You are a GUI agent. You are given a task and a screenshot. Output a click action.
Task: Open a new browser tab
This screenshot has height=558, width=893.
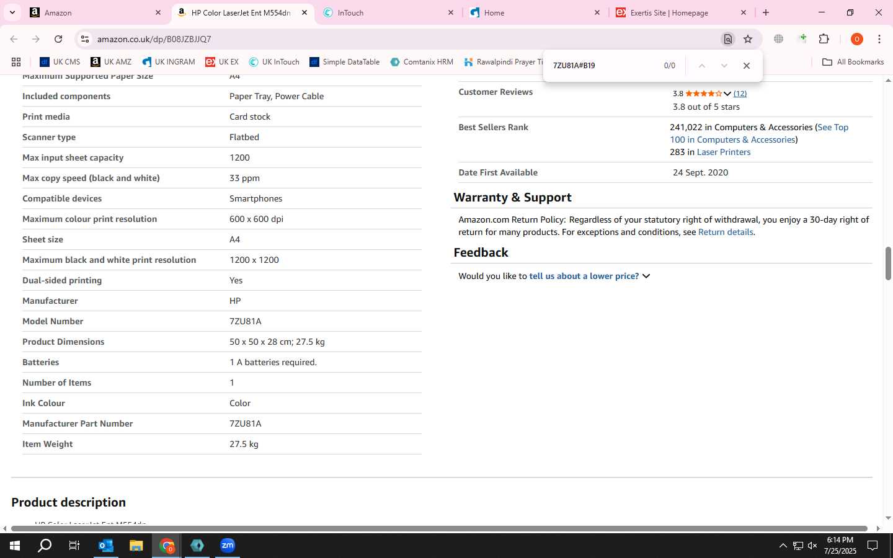(x=766, y=12)
